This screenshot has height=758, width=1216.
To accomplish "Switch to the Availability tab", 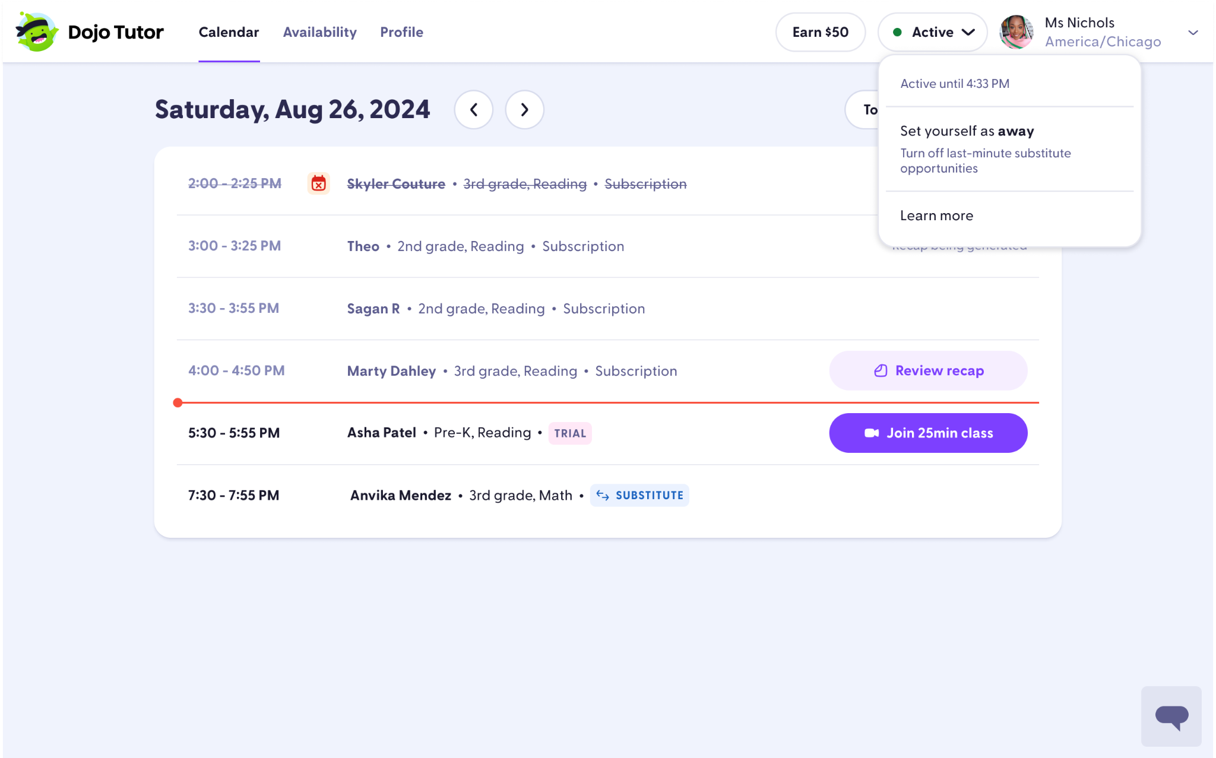I will tap(320, 33).
